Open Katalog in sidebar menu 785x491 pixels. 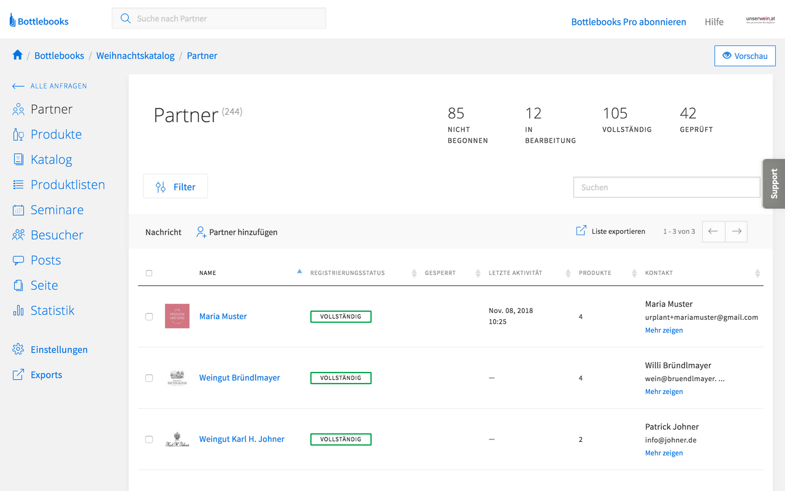coord(52,160)
